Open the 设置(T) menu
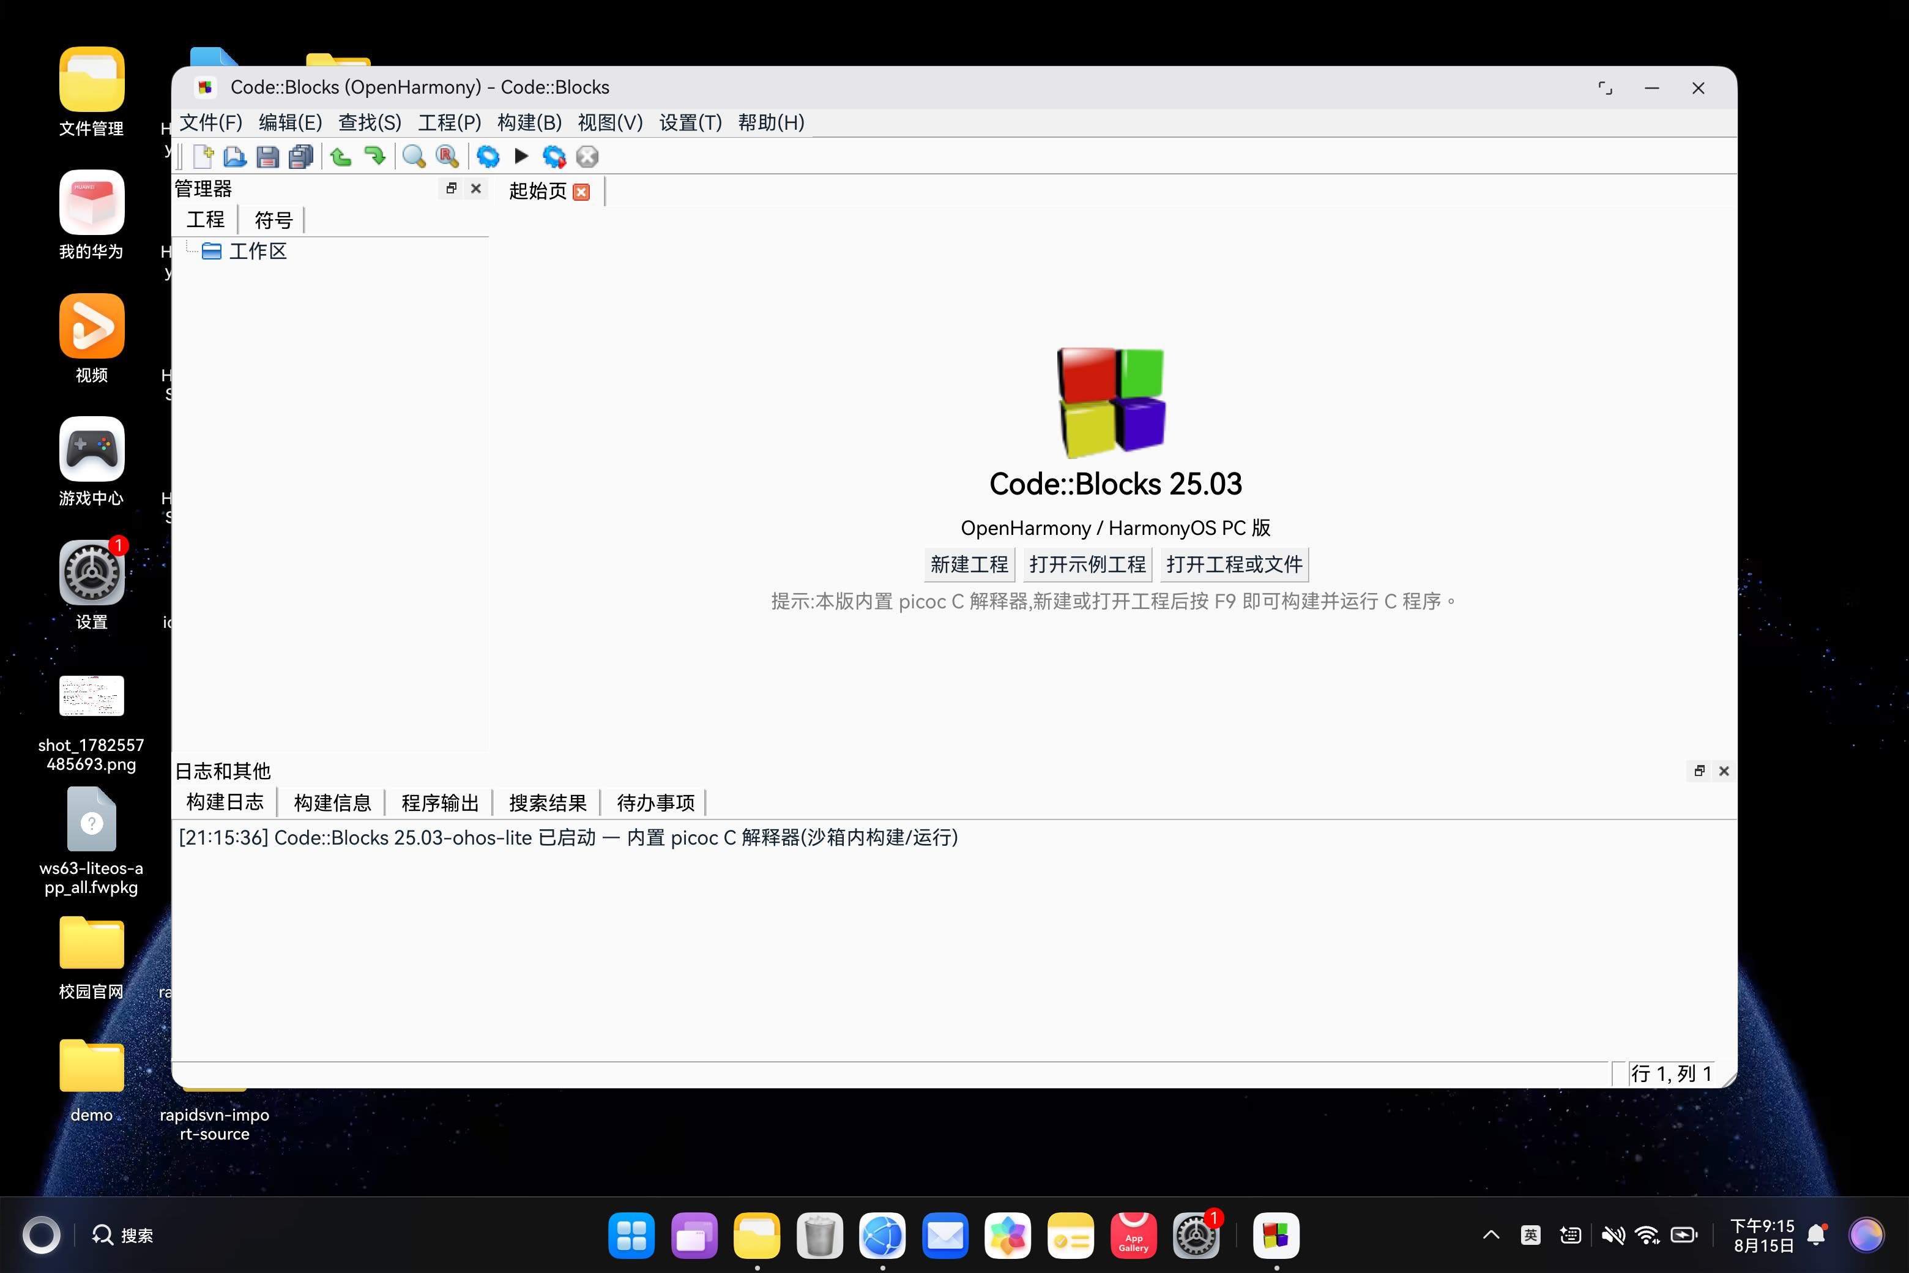The image size is (1909, 1273). 691,122
